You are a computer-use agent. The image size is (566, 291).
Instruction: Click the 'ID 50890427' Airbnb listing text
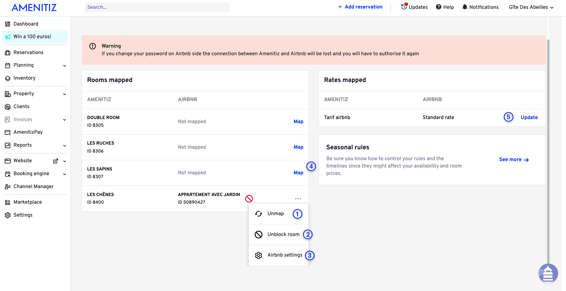coord(192,202)
